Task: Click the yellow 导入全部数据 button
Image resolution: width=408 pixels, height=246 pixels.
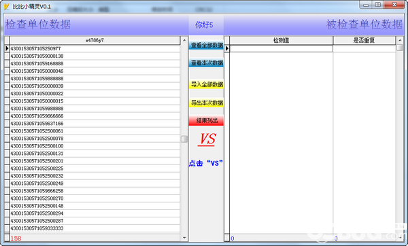Action: tap(206, 84)
